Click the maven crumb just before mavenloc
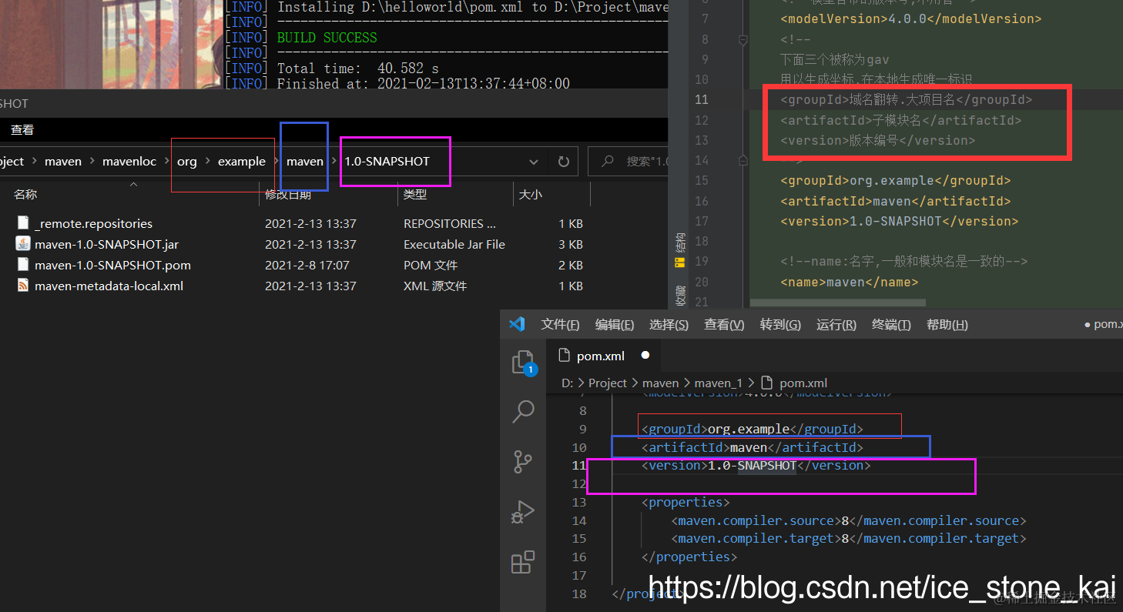 pyautogui.click(x=63, y=162)
